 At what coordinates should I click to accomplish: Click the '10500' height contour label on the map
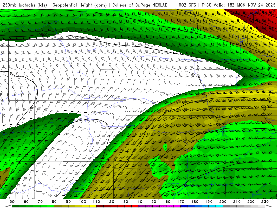42,35
